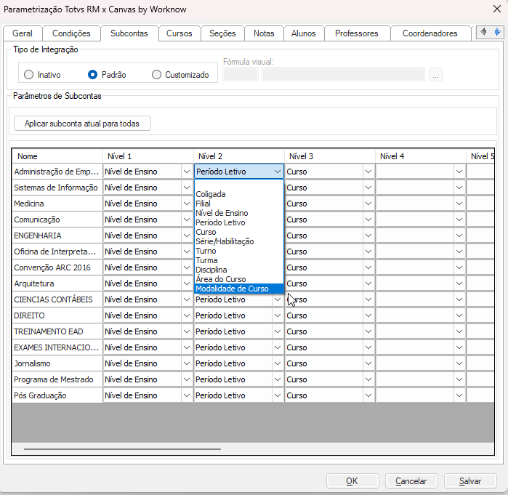Select the Padrão radio option
This screenshot has height=495, width=508.
(92, 75)
